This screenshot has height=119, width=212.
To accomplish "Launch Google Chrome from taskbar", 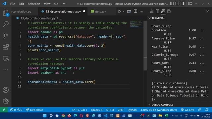I will 63,116.
